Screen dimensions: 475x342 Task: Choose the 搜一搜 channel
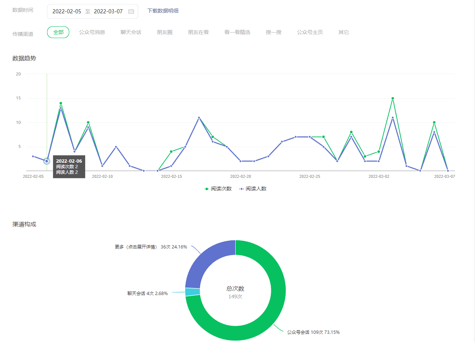[x=273, y=32]
